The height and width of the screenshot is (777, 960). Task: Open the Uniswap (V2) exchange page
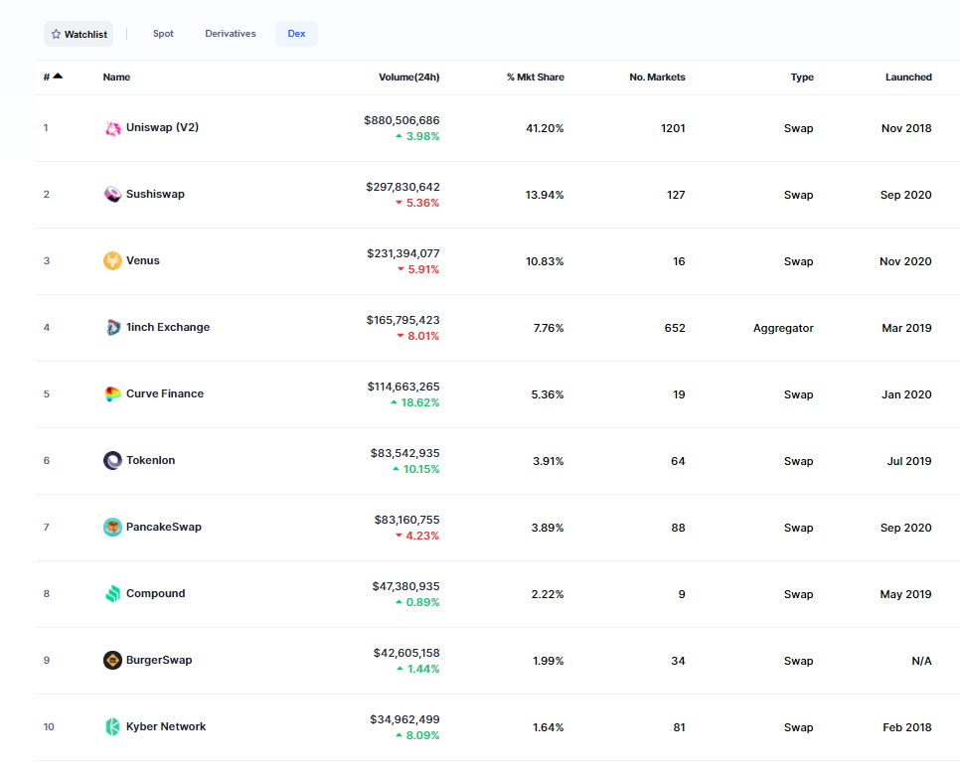point(162,127)
